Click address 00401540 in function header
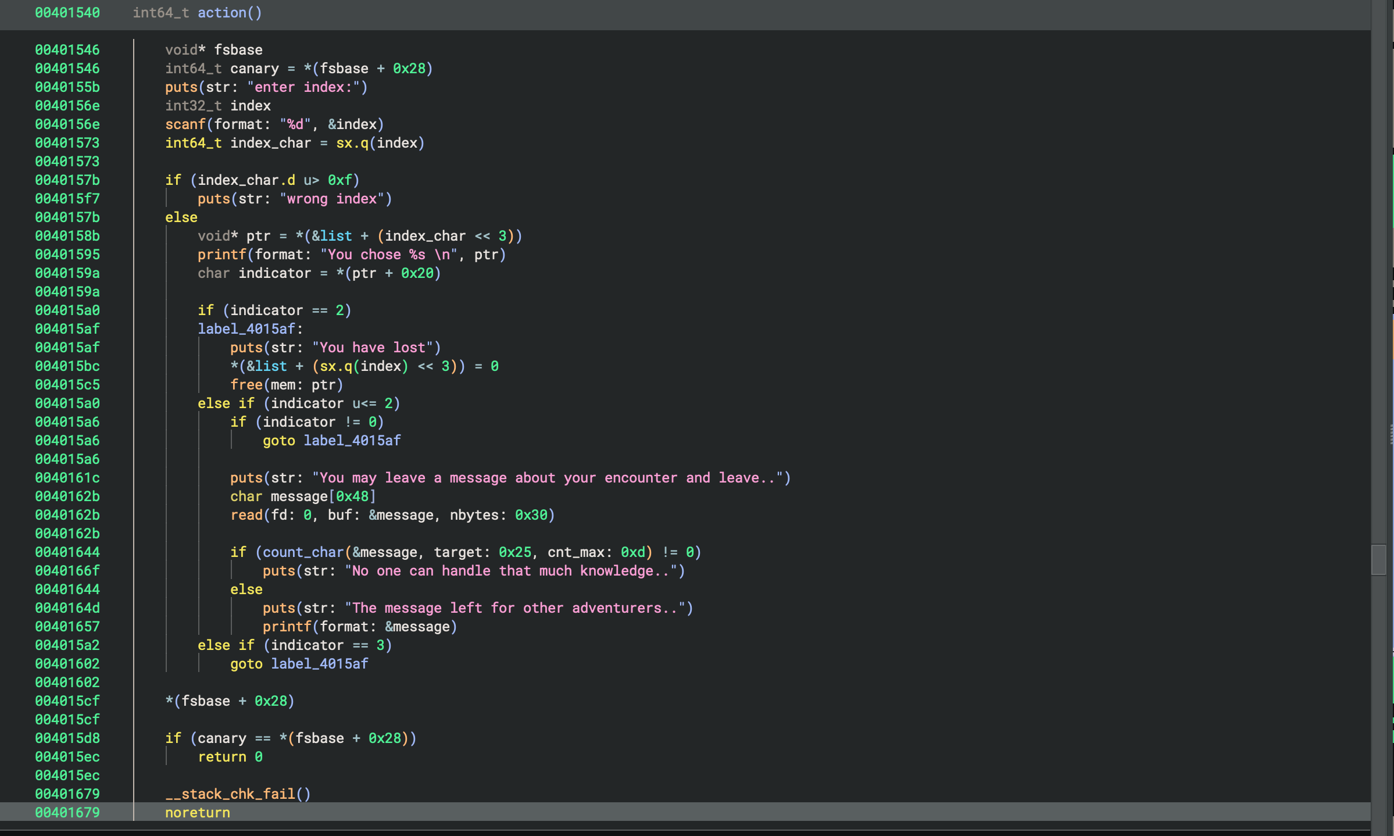Image resolution: width=1394 pixels, height=836 pixels. [67, 13]
